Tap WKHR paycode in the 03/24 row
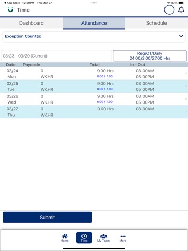 [47, 77]
